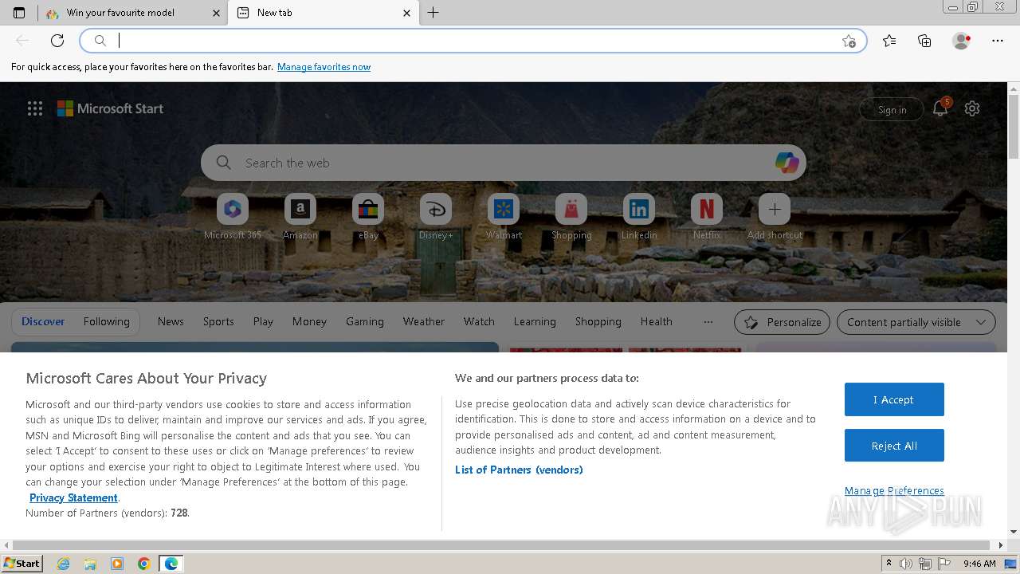Accept cookies with I Accept

click(x=894, y=399)
